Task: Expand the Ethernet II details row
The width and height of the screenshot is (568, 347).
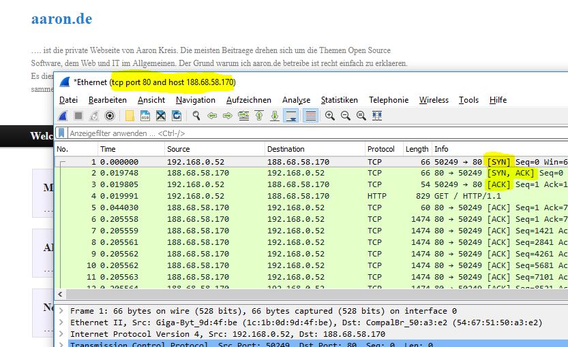Action: tap(62, 323)
